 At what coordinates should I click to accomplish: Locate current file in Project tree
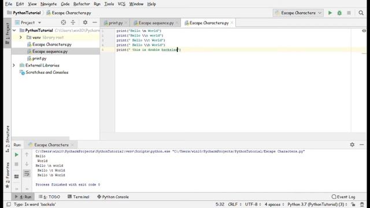pos(63,23)
